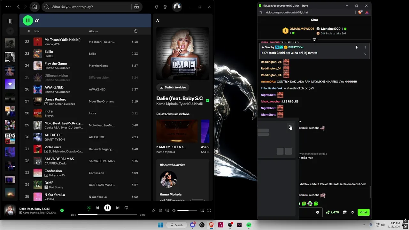Unpin the message using the pin icon
The height and width of the screenshot is (230, 409).
[357, 47]
